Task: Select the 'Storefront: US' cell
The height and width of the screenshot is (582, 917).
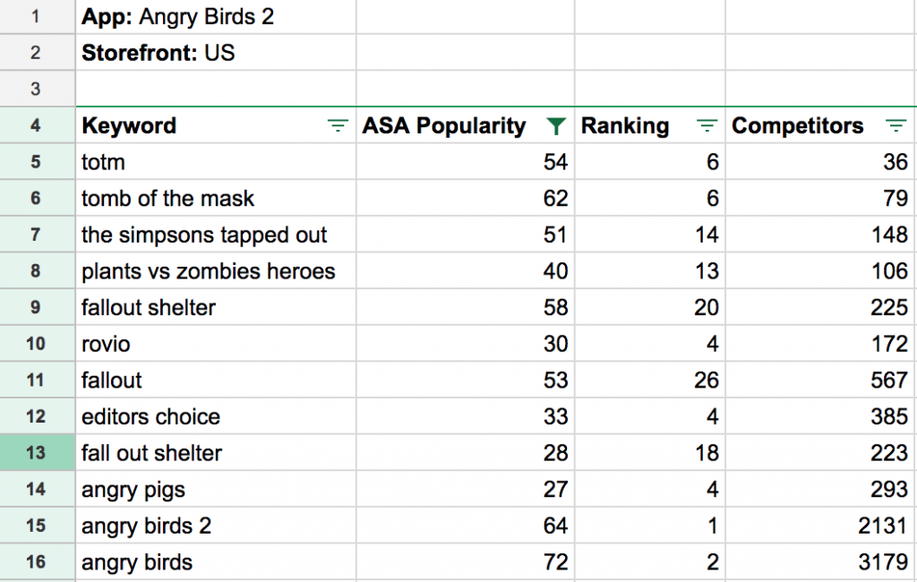Action: (216, 53)
